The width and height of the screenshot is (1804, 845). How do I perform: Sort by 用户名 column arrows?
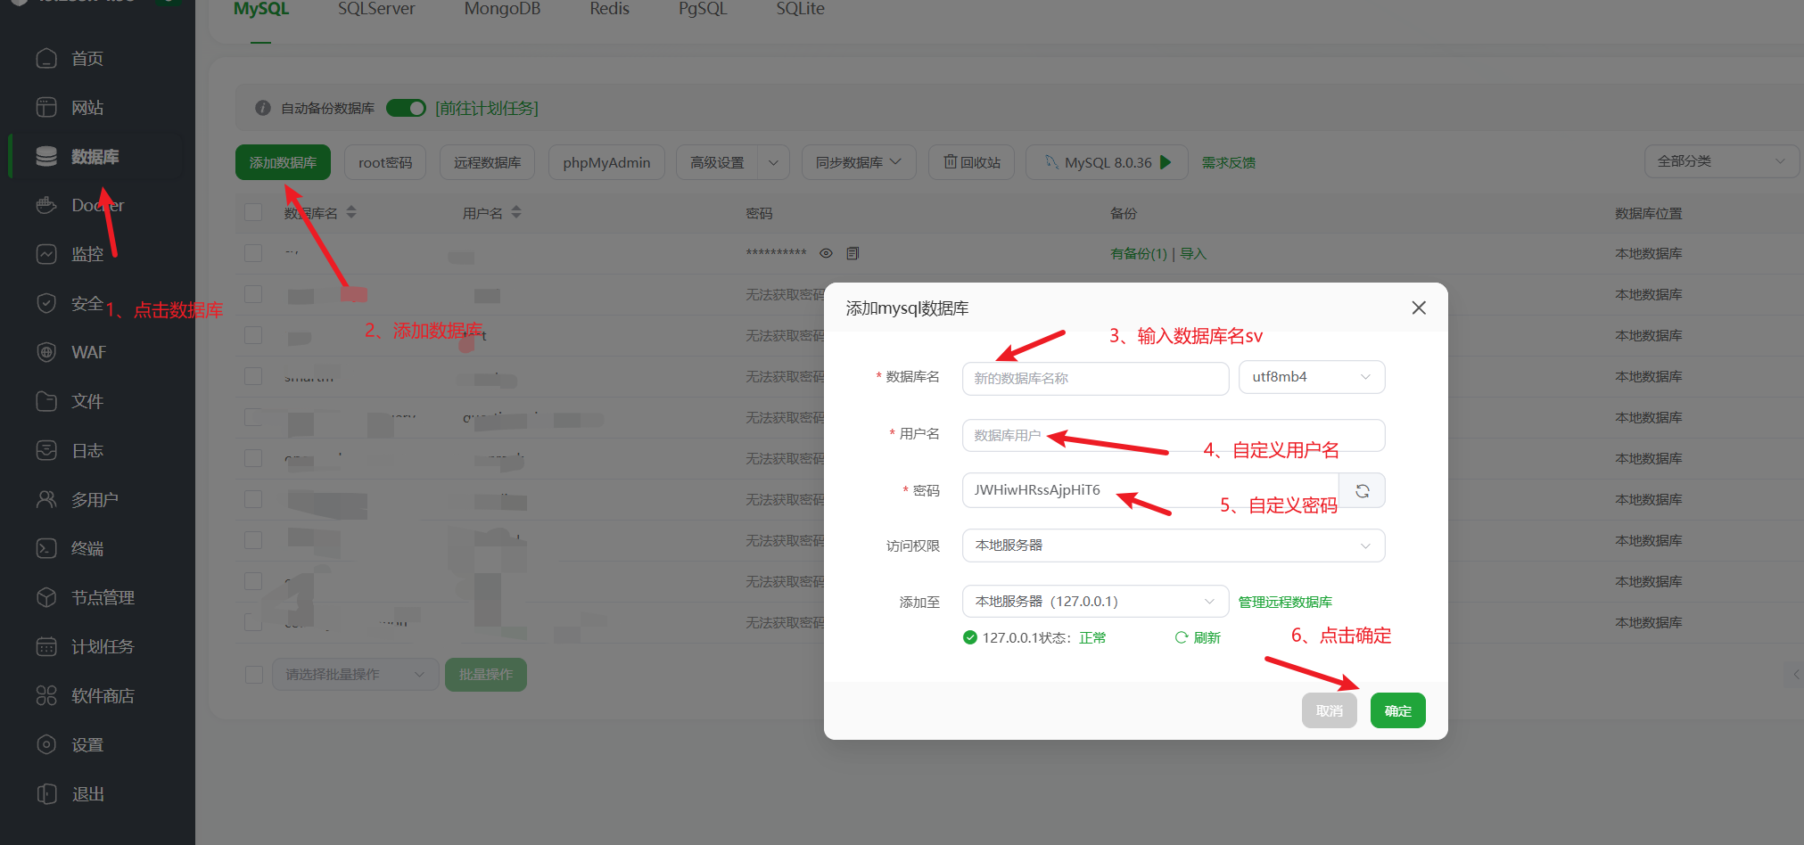point(516,212)
